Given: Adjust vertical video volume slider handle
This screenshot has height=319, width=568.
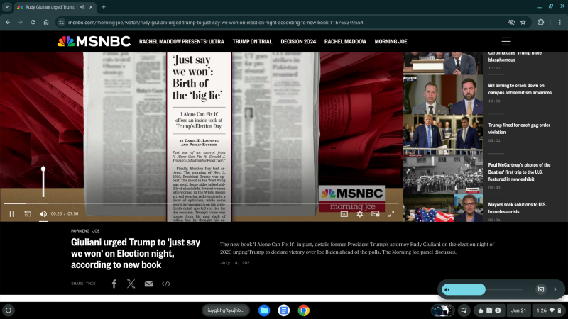Looking at the screenshot, I should [x=43, y=169].
